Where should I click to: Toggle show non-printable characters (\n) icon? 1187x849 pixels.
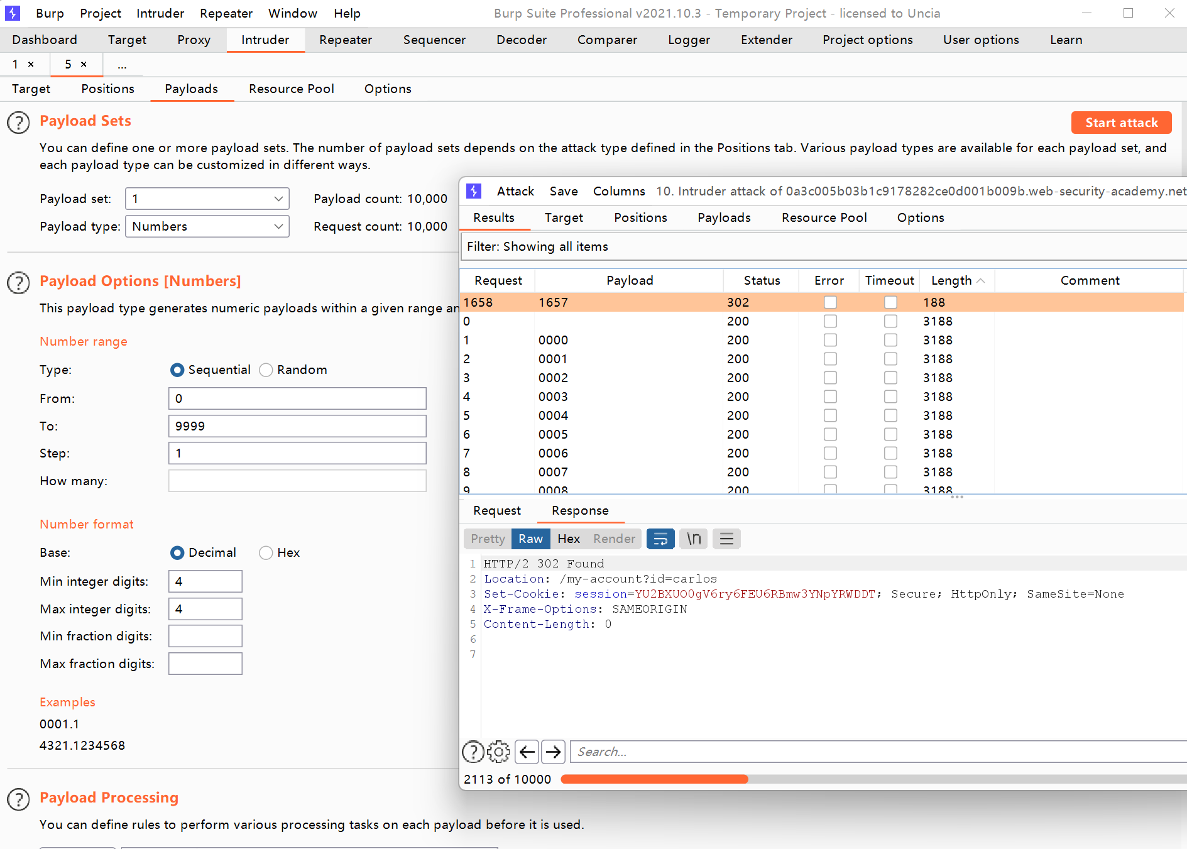(694, 539)
